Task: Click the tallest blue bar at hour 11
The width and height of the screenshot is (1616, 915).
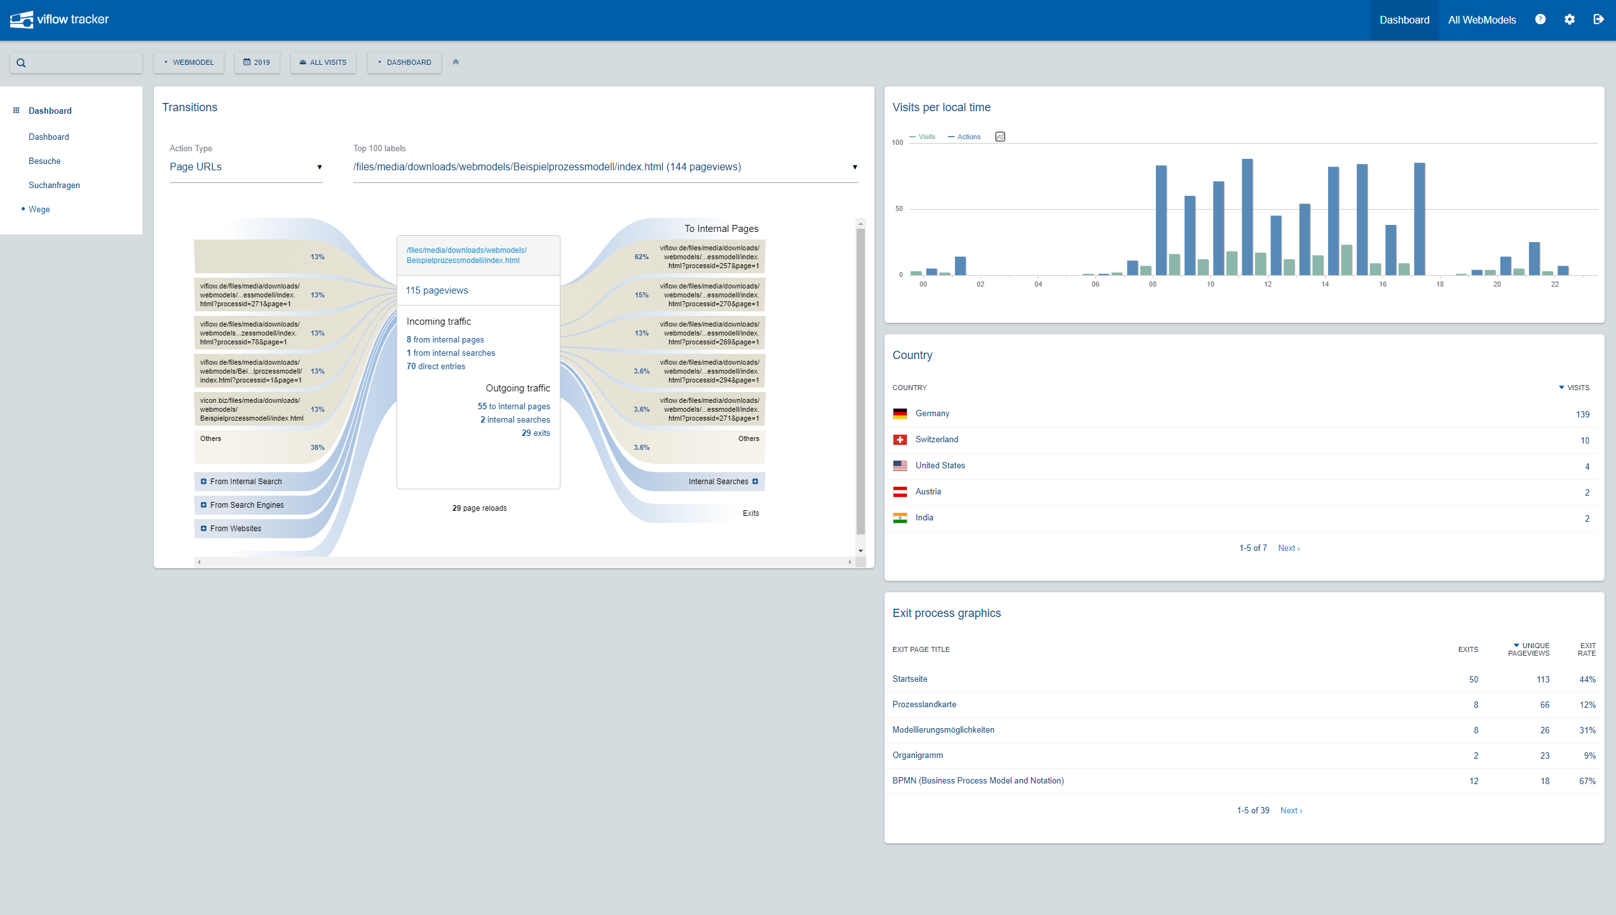Action: [1247, 217]
